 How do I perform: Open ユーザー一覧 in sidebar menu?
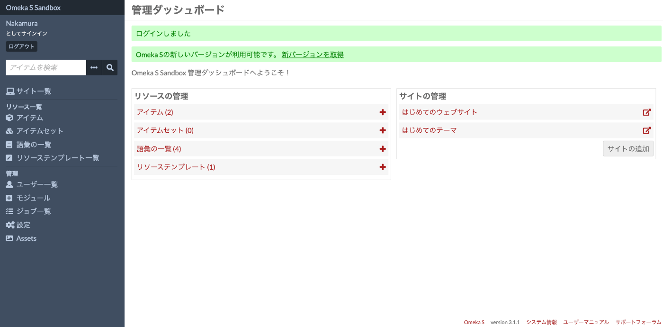[37, 184]
